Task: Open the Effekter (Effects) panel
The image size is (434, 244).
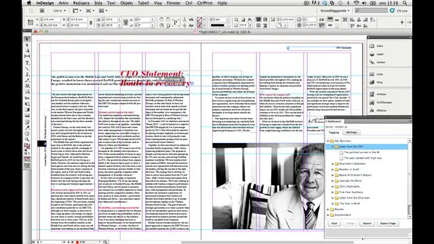Action: 378,110
